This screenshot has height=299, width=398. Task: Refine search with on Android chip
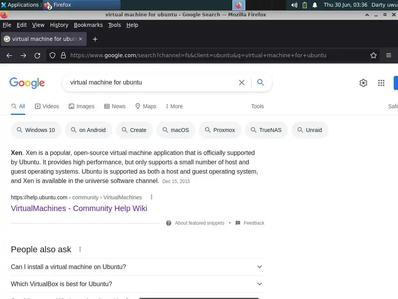(88, 130)
